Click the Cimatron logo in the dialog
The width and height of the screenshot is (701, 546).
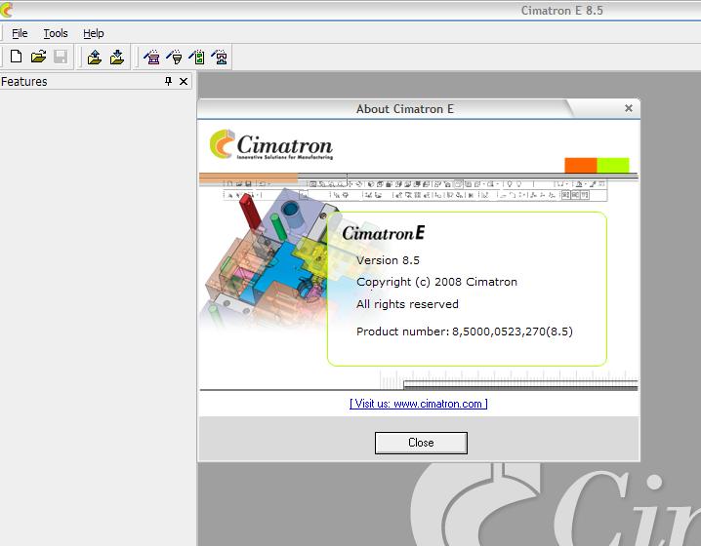pyautogui.click(x=271, y=144)
